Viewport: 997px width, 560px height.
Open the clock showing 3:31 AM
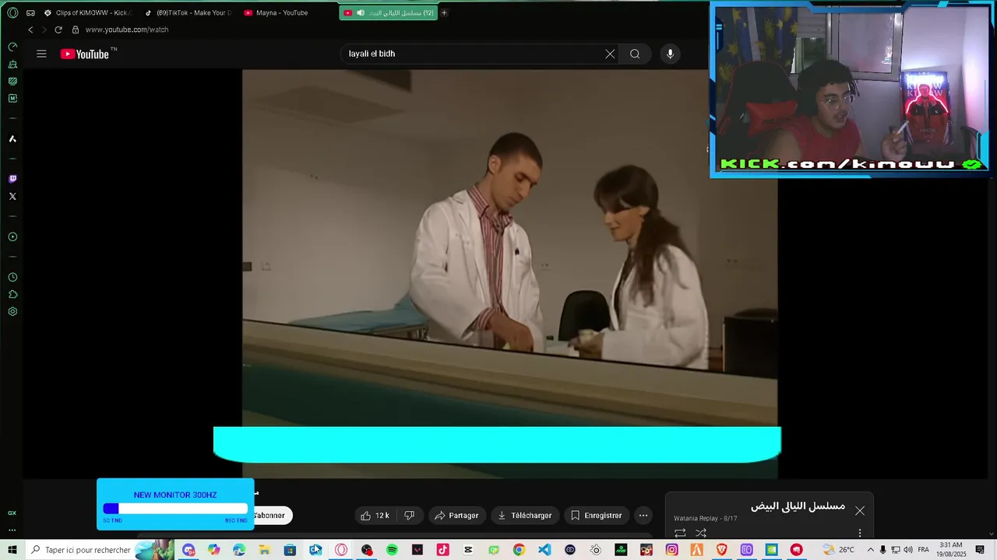(x=950, y=550)
